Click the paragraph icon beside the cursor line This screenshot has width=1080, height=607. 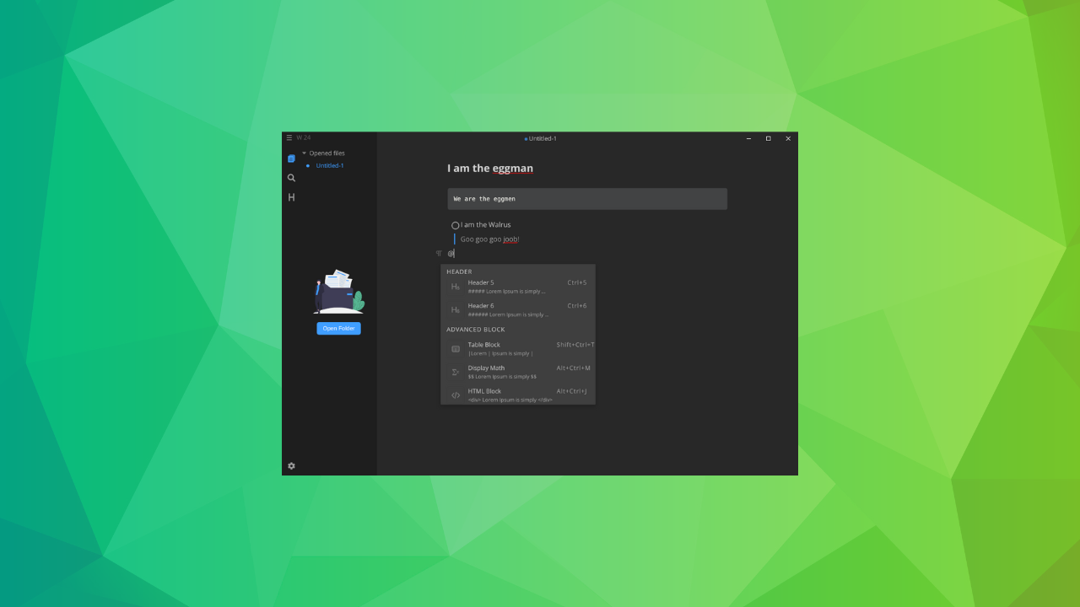(x=439, y=253)
